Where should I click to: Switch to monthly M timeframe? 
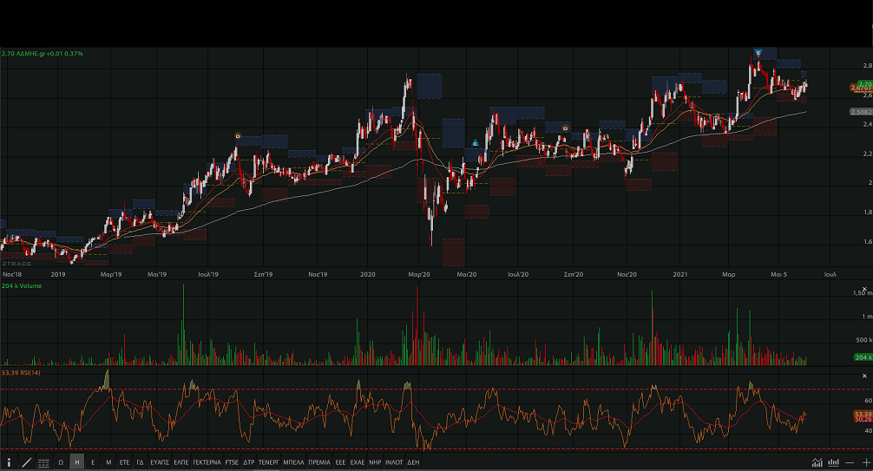pos(108,463)
